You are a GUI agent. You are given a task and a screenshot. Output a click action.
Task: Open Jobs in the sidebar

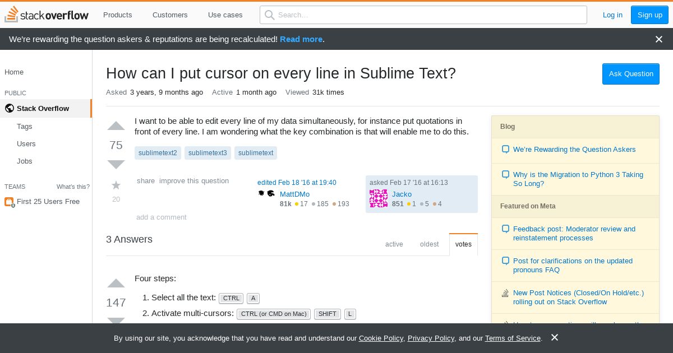(x=25, y=161)
